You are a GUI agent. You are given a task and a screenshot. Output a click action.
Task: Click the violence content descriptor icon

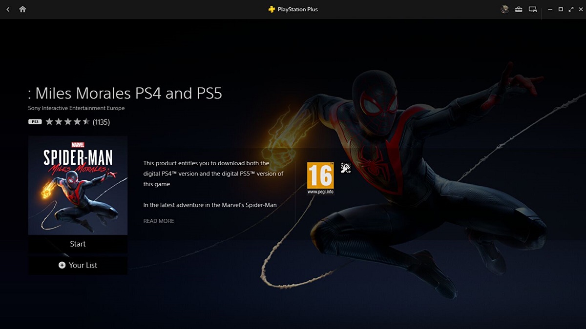[x=346, y=168]
